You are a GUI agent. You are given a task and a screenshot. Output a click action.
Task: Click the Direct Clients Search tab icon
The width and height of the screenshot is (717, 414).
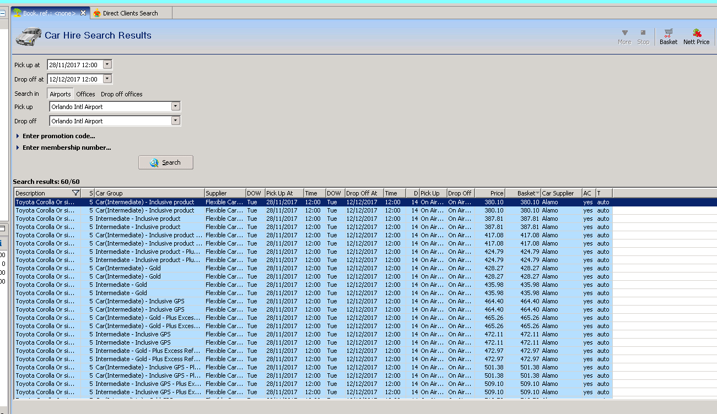tap(97, 13)
